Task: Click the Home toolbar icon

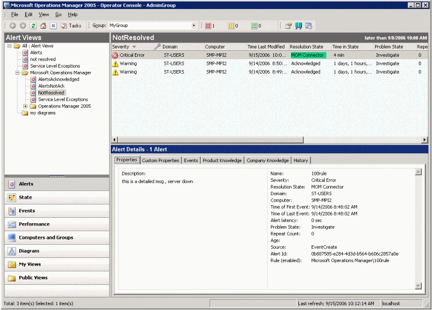Action: tap(43, 26)
